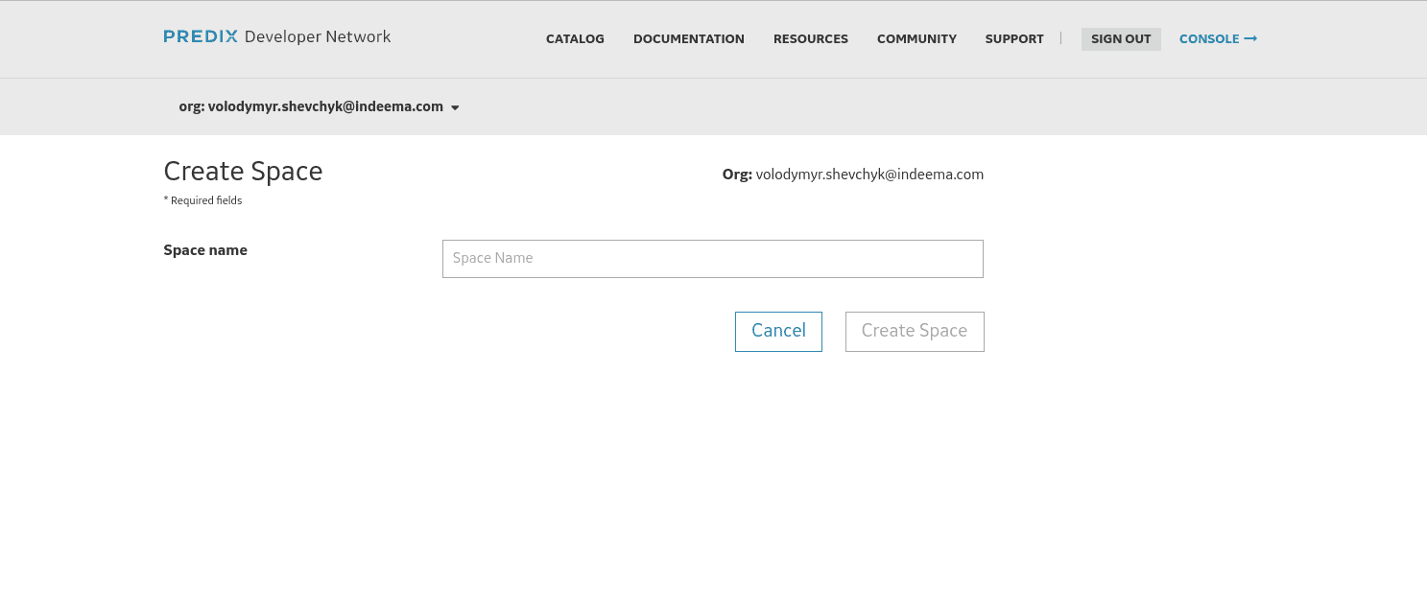Image resolution: width=1427 pixels, height=607 pixels.
Task: Open the COMMUNITY page
Action: pyautogui.click(x=916, y=39)
